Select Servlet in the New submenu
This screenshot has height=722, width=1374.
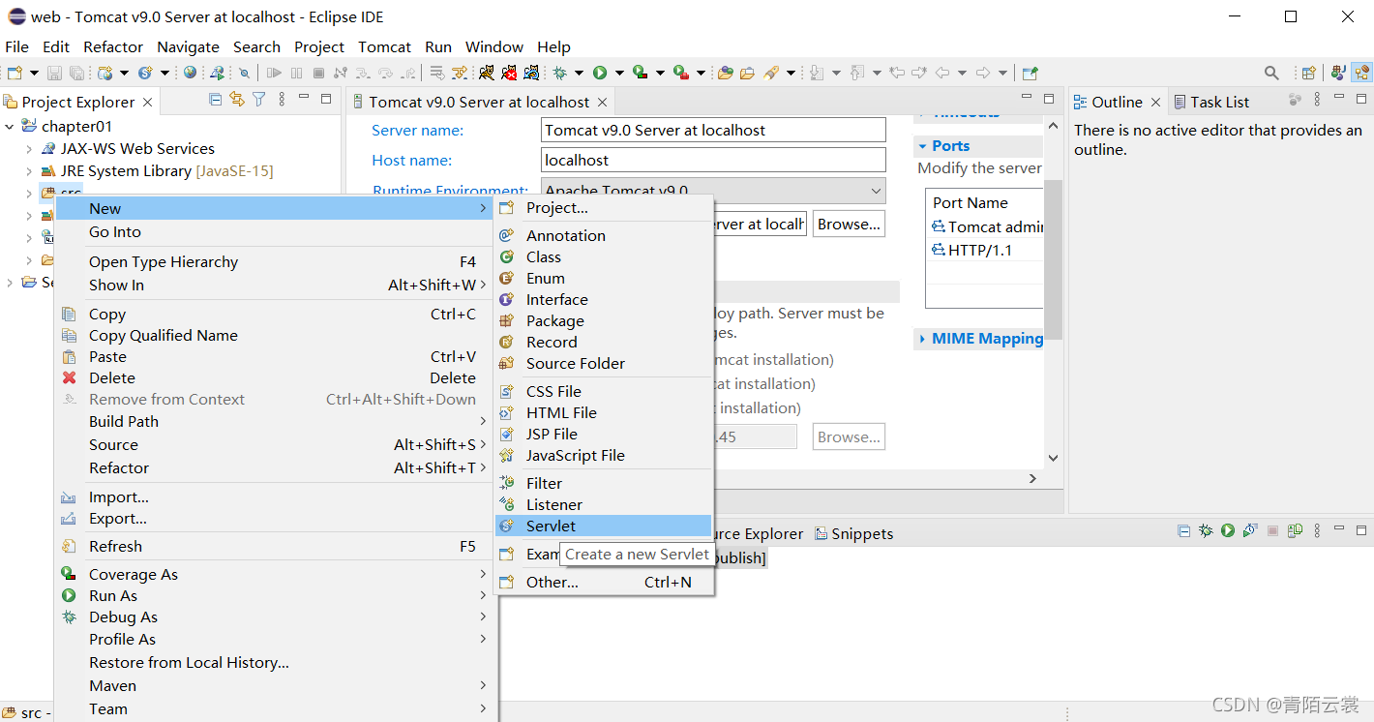[604, 526]
